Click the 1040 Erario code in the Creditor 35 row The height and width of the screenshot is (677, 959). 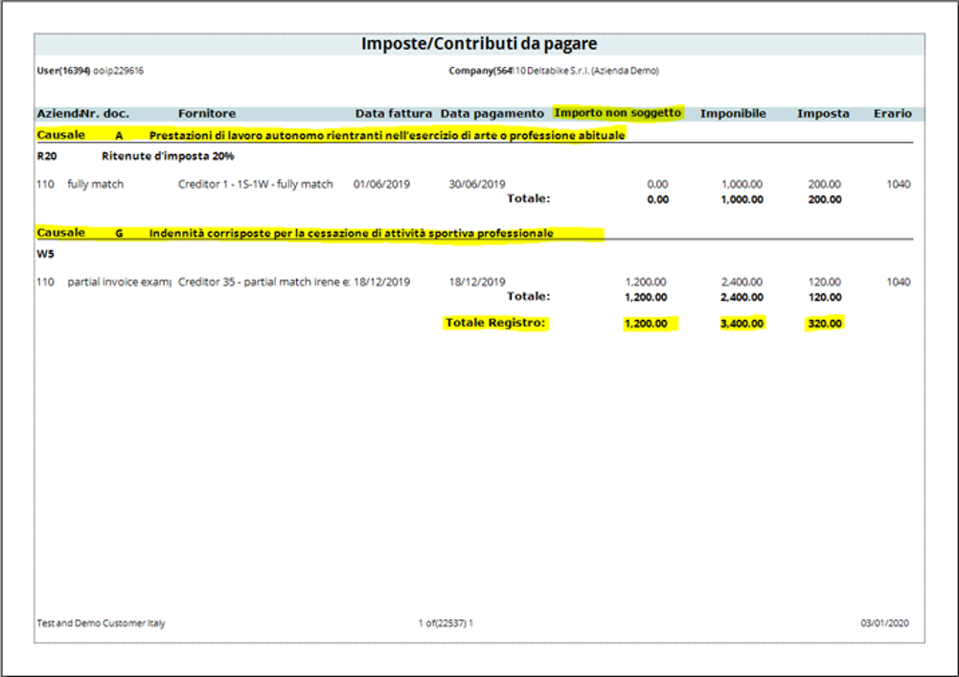click(x=899, y=282)
